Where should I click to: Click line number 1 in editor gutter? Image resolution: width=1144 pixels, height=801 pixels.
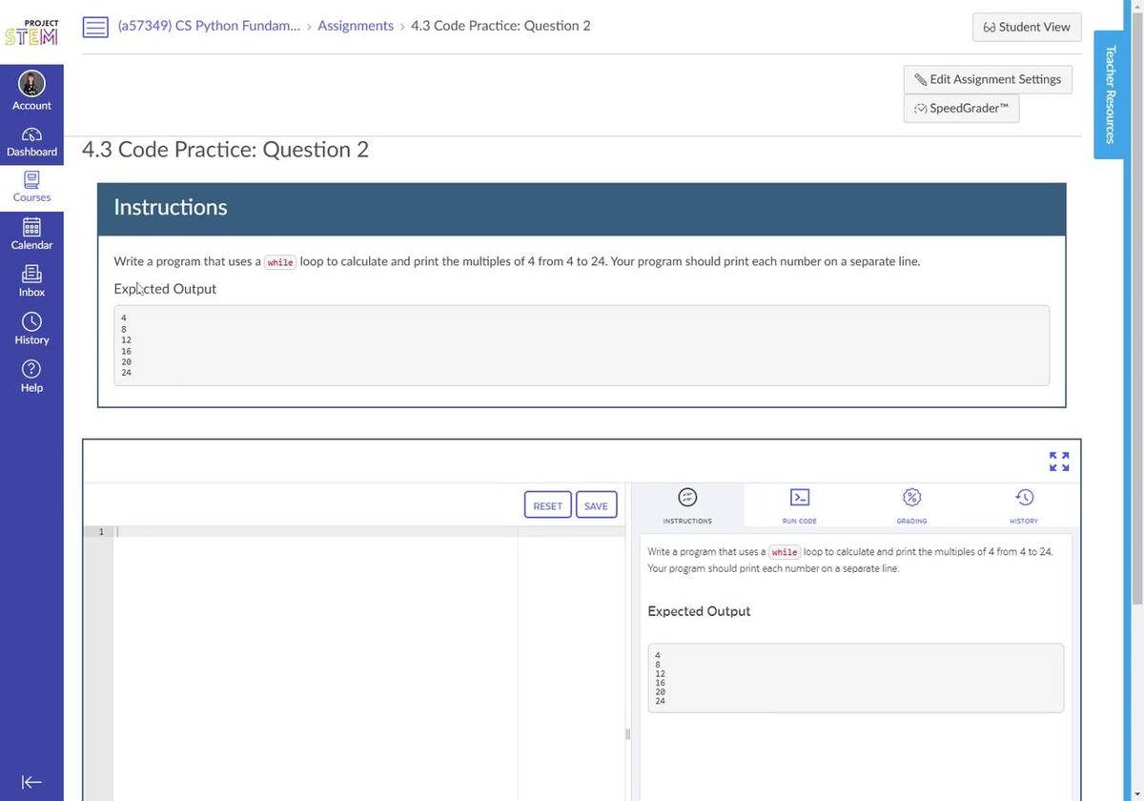pyautogui.click(x=101, y=532)
